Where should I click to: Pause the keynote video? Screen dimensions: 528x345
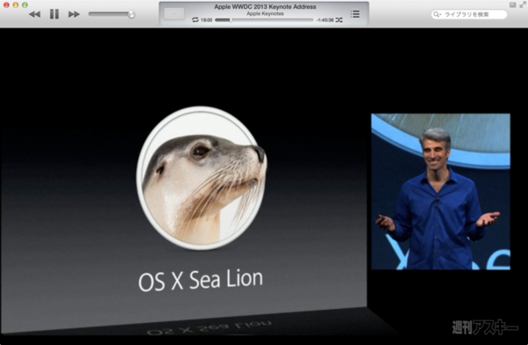55,14
